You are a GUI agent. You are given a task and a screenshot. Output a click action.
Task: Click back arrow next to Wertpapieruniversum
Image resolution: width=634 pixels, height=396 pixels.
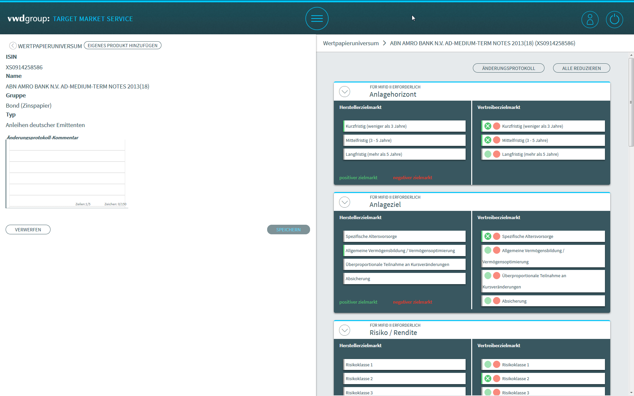(x=13, y=46)
